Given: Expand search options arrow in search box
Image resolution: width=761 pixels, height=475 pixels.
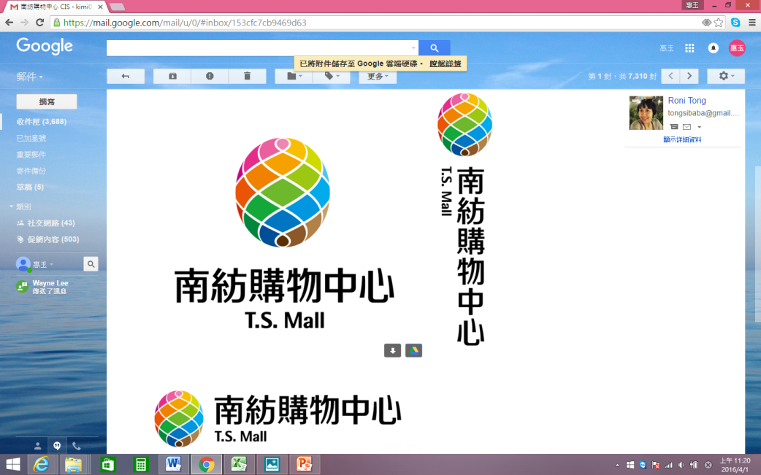Looking at the screenshot, I should (413, 48).
